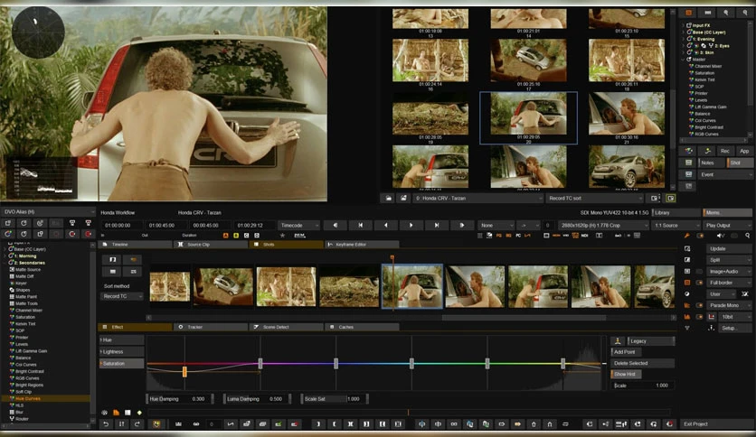Click the split-screen compare icon in view strip
This screenshot has width=756, height=437.
(599, 236)
